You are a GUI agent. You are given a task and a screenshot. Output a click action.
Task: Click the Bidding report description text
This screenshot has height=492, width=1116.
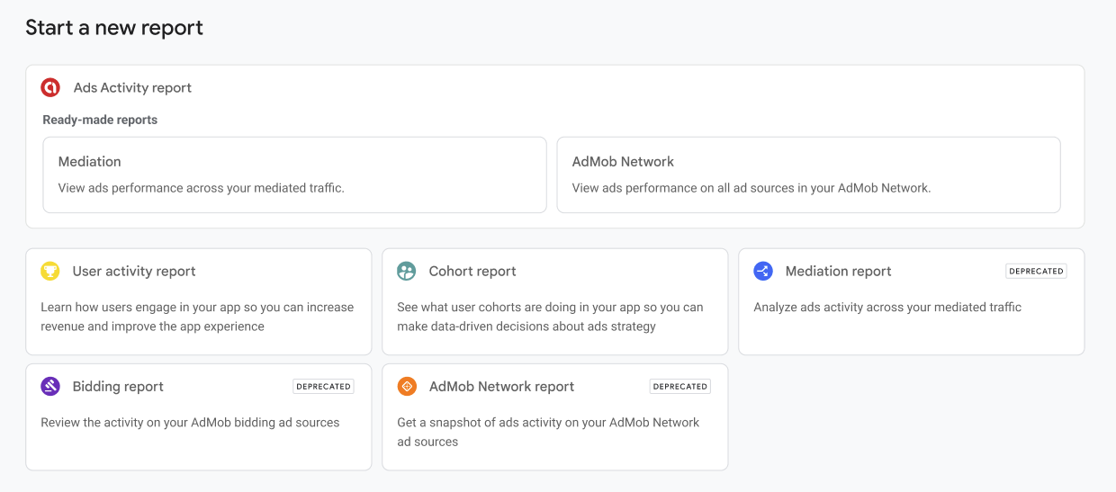190,422
